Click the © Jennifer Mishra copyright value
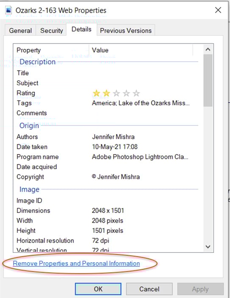This screenshot has height=298, width=230. [116, 177]
